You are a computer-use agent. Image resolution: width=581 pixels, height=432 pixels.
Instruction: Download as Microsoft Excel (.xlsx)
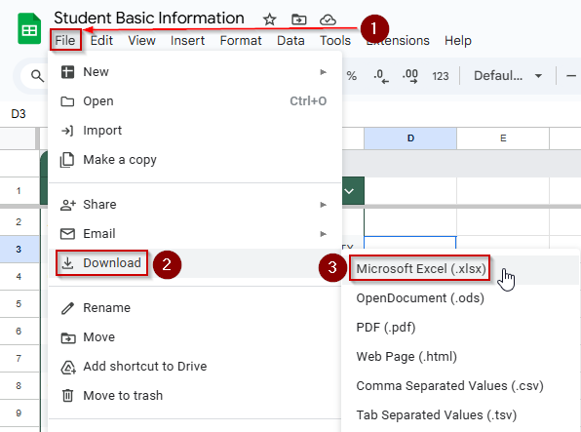(460, 269)
